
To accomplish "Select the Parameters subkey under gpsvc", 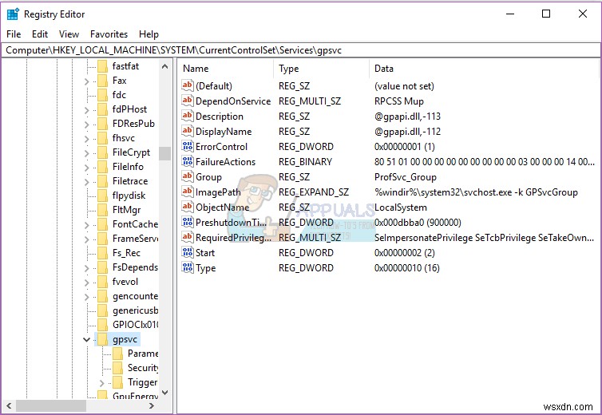I will [143, 354].
